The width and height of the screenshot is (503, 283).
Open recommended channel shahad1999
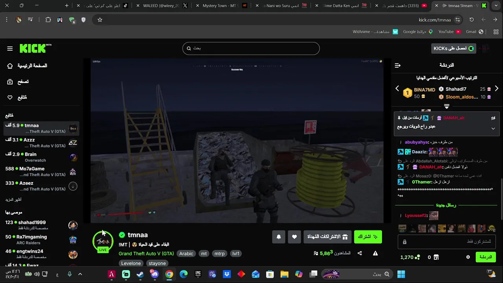tap(41, 225)
